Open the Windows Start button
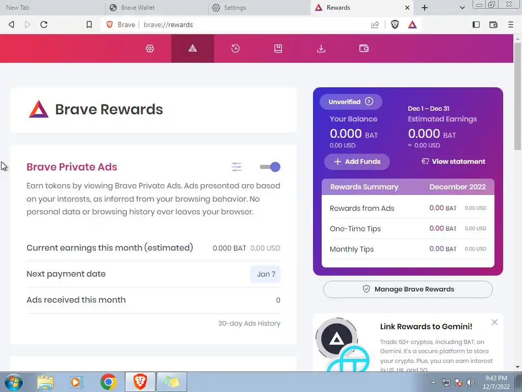 14,382
